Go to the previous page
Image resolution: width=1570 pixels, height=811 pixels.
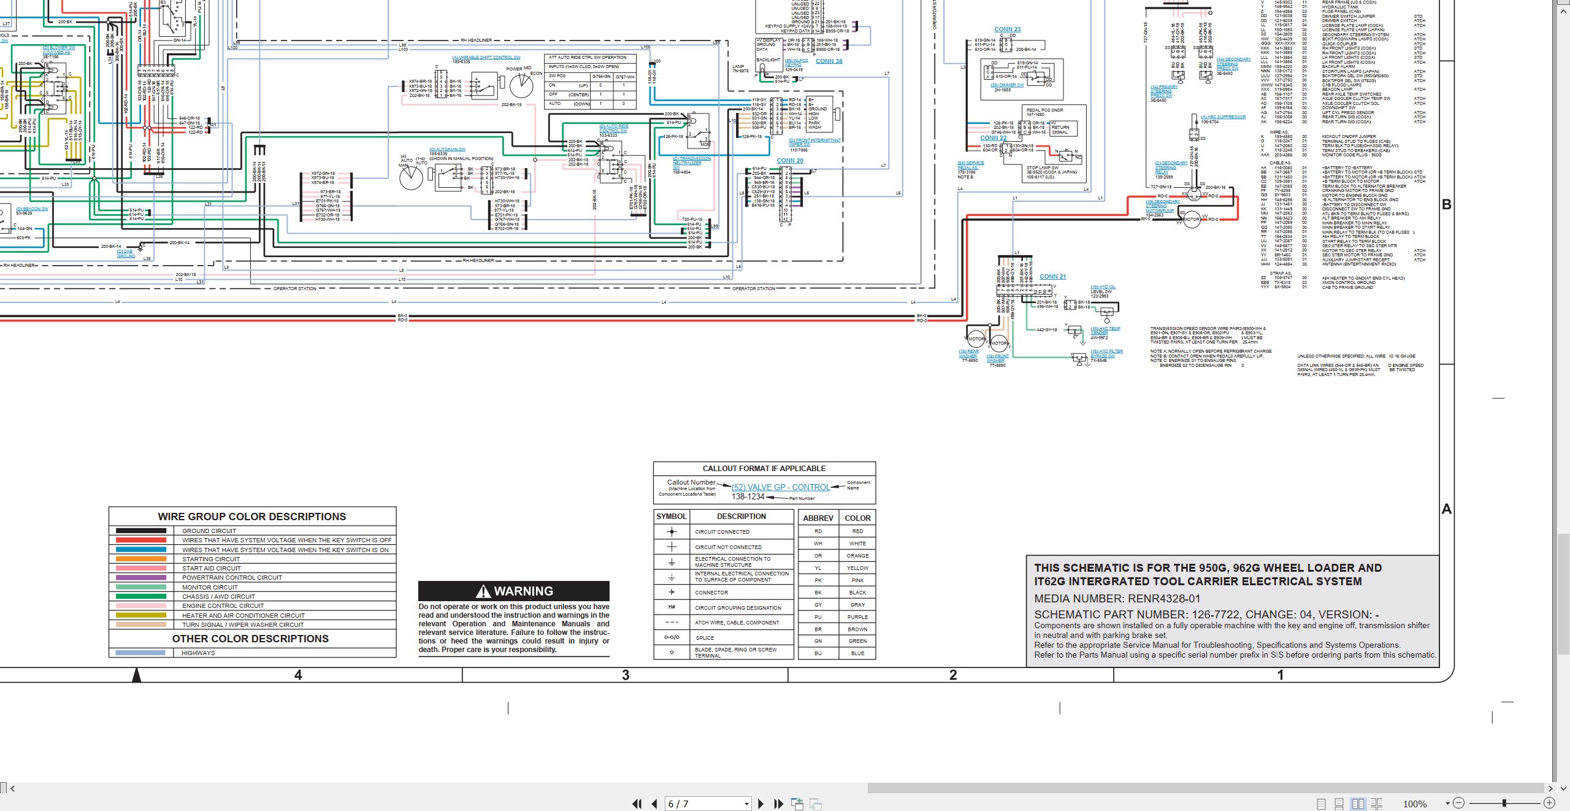pos(654,804)
